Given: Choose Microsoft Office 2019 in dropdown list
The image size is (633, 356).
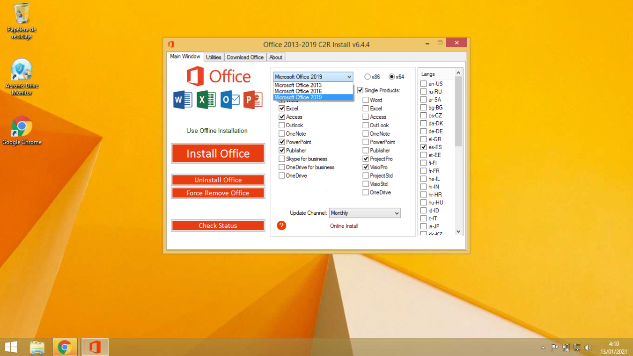Looking at the screenshot, I should click(313, 97).
